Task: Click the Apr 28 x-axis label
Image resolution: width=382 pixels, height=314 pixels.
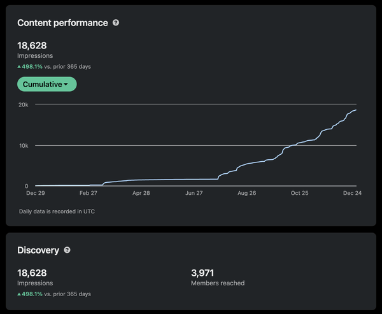Action: click(x=141, y=192)
